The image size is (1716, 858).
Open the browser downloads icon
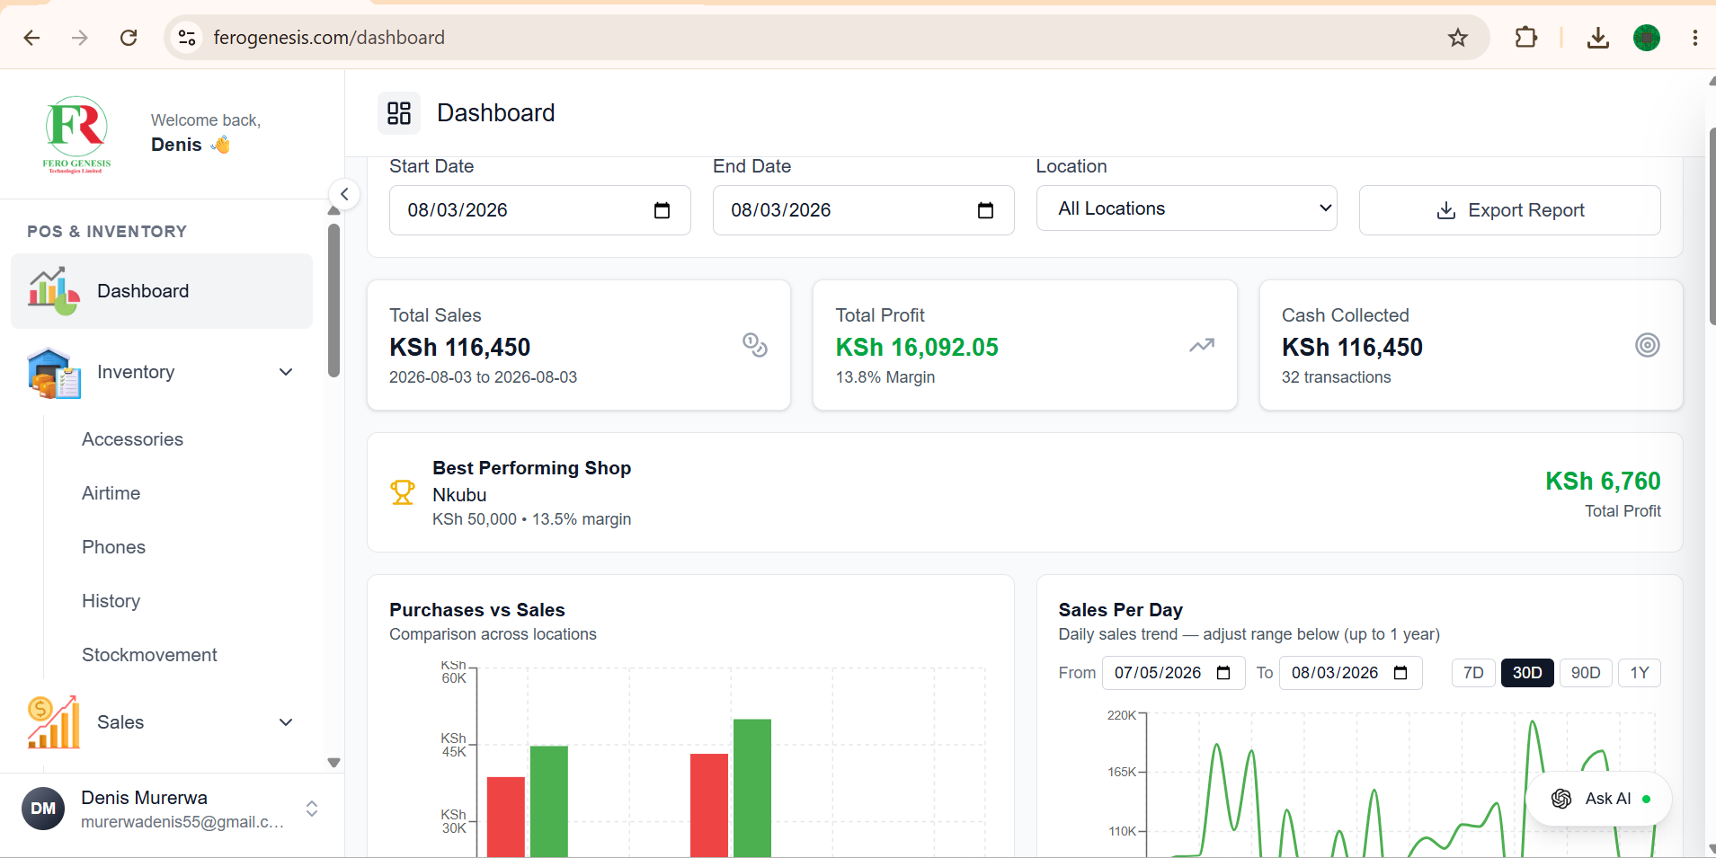pyautogui.click(x=1598, y=38)
